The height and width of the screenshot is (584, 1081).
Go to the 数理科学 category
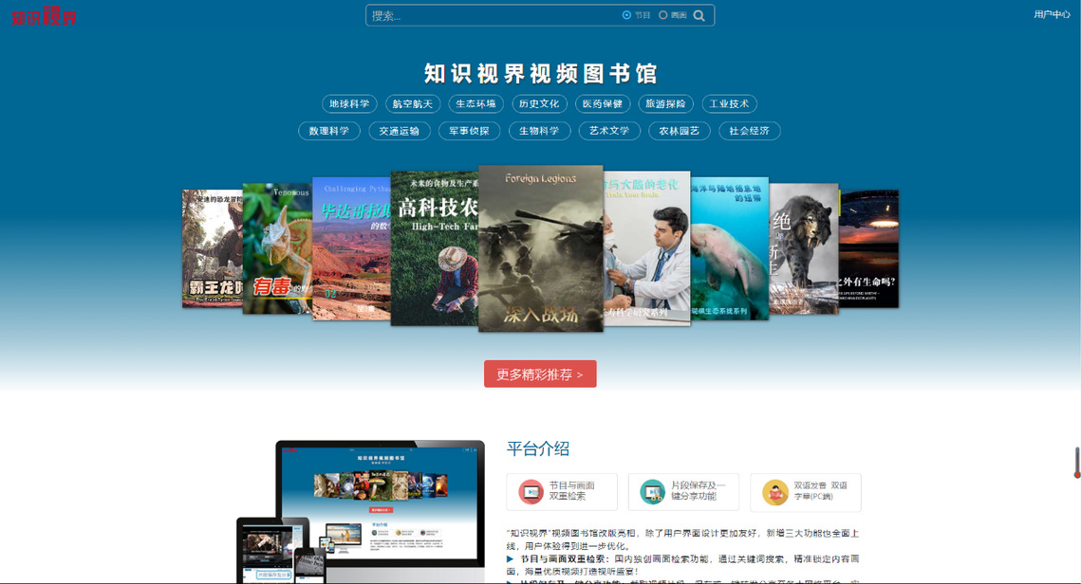click(x=328, y=131)
